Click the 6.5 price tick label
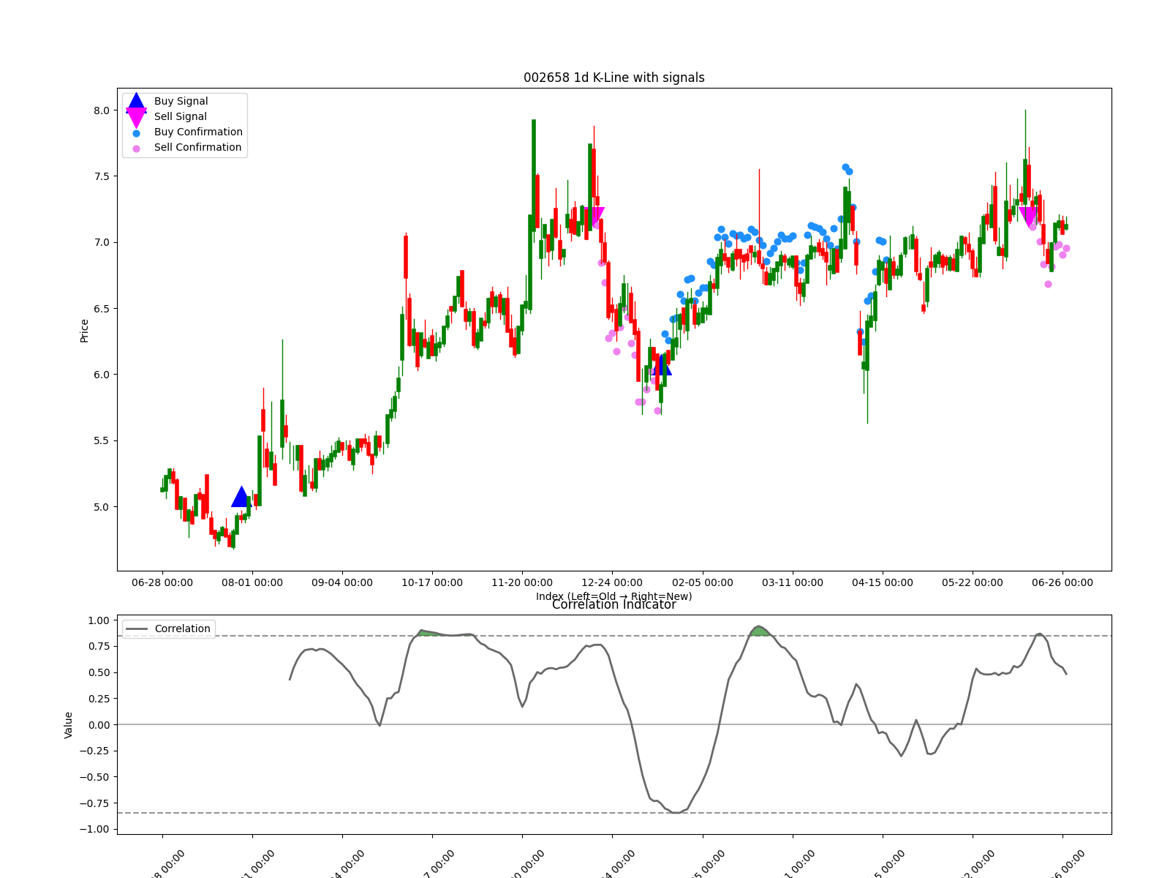Image resolution: width=1170 pixels, height=878 pixels. (101, 309)
